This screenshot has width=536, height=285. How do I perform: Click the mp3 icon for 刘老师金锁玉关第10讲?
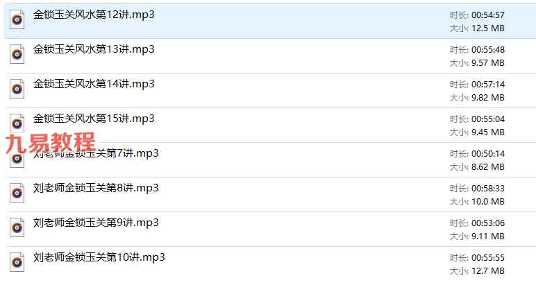(x=17, y=262)
